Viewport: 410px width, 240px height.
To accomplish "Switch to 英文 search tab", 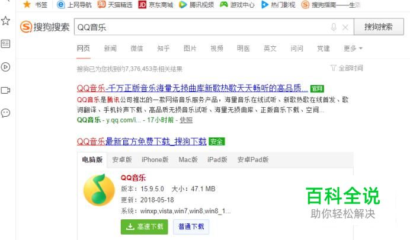I will (270, 49).
